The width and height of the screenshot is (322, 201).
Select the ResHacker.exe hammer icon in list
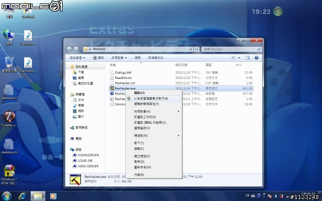click(112, 88)
